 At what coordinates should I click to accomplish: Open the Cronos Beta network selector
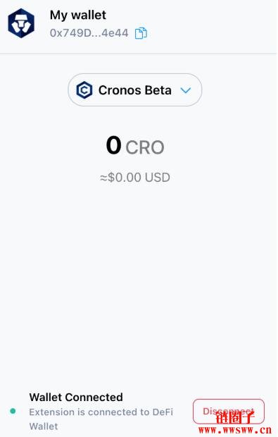click(135, 90)
